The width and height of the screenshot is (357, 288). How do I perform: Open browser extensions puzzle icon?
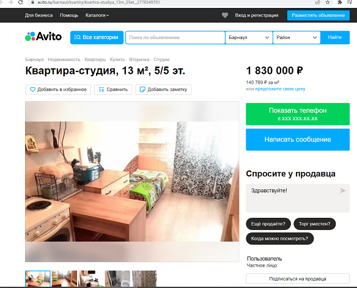tap(340, 2)
